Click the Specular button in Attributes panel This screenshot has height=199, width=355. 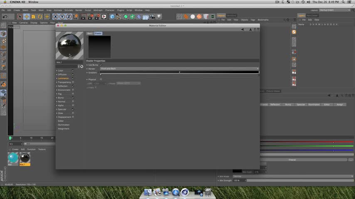point(301,104)
